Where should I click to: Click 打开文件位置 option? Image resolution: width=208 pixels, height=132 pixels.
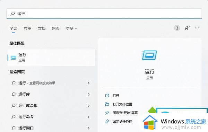[x=122, y=104]
